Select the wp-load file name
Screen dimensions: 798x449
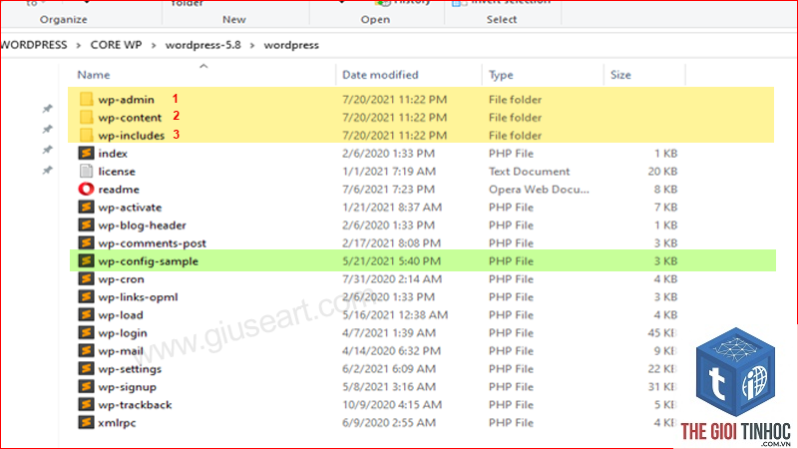[x=121, y=315]
